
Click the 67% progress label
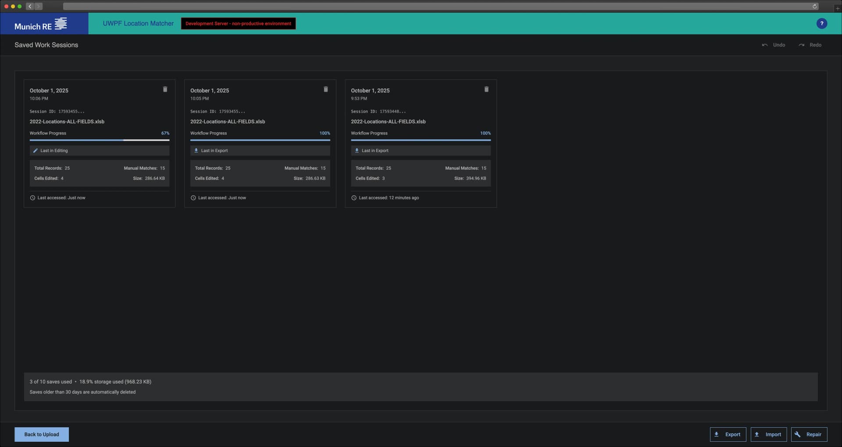coord(165,133)
